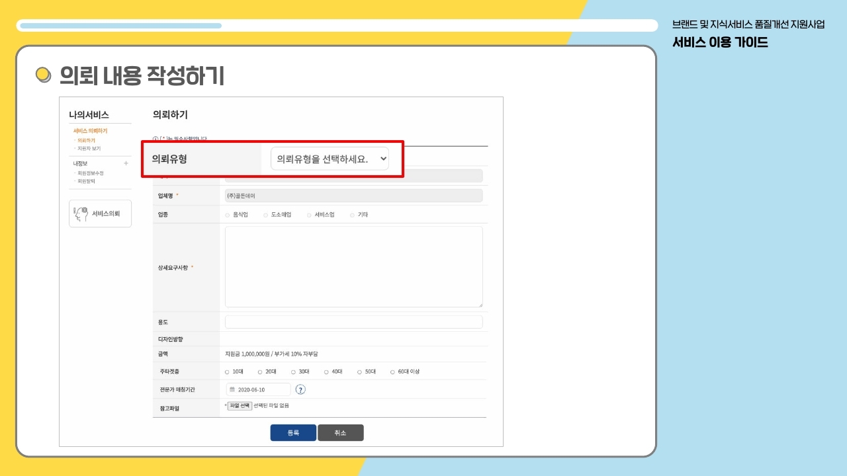The height and width of the screenshot is (476, 847).
Task: Open 서비스 의뢰하기 sidebar menu
Action: pyautogui.click(x=90, y=131)
